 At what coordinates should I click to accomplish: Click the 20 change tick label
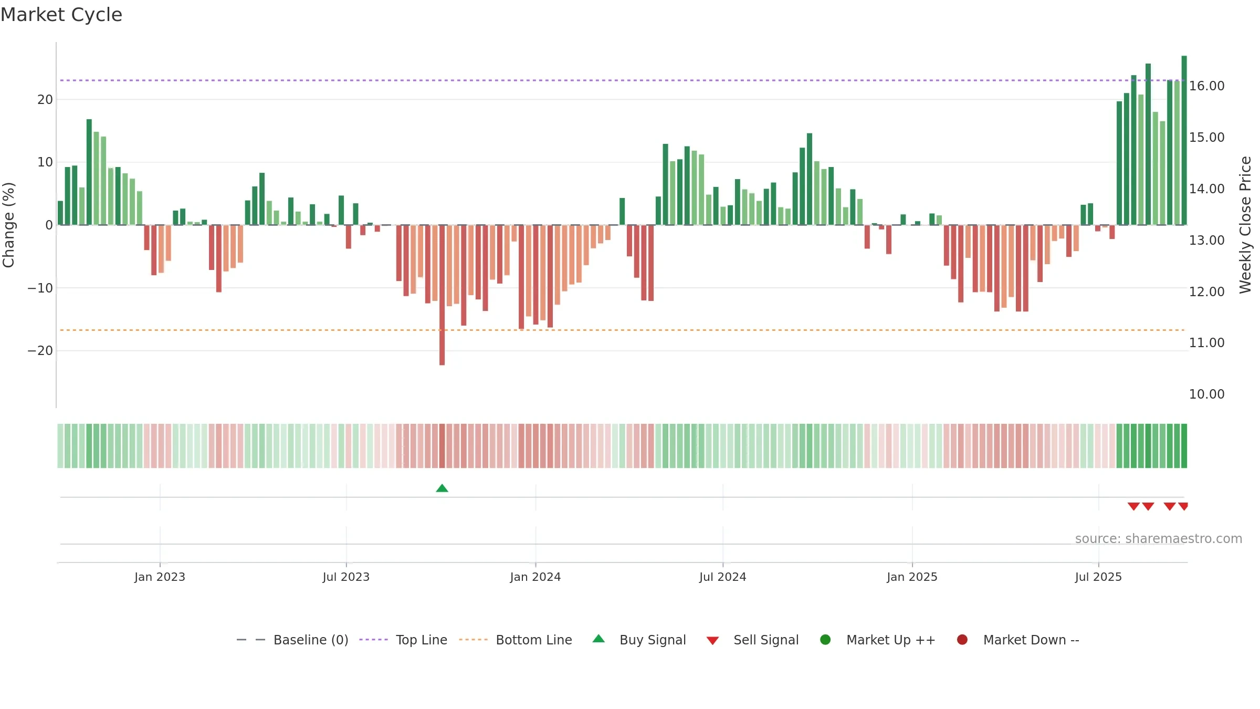click(x=45, y=99)
